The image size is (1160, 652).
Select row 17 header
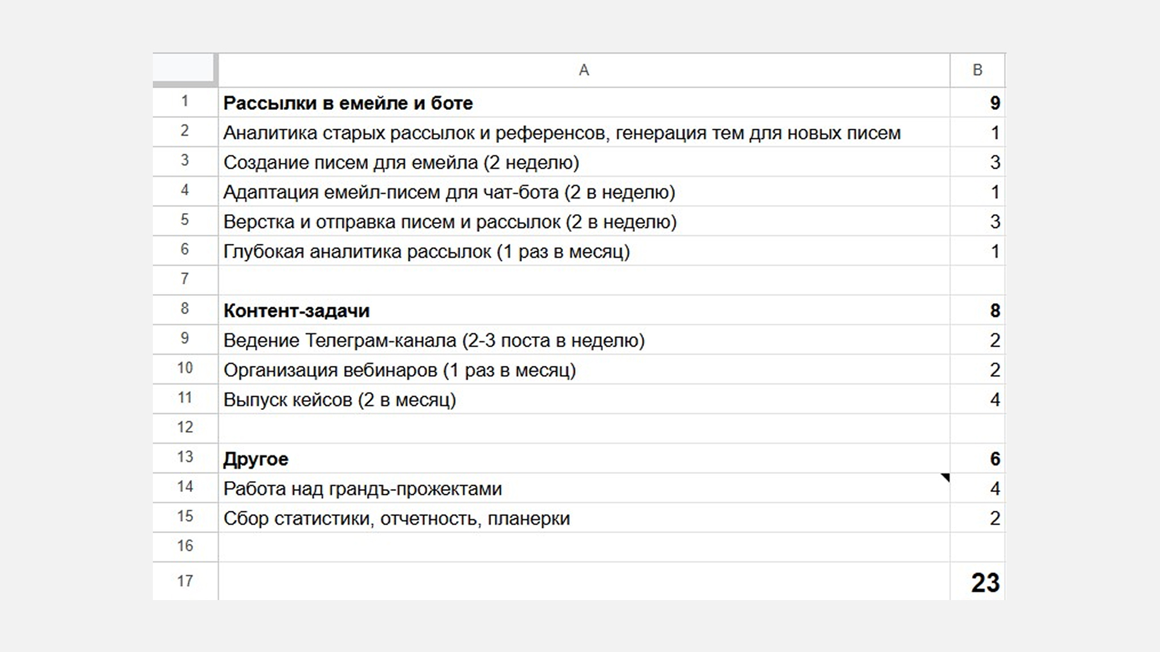point(185,581)
